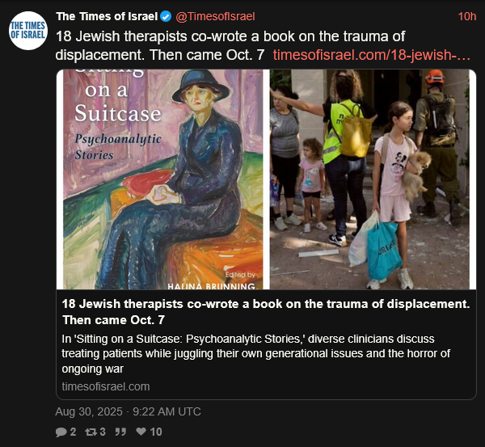Click the reply speech bubble icon
485x447 pixels.
pyautogui.click(x=61, y=432)
